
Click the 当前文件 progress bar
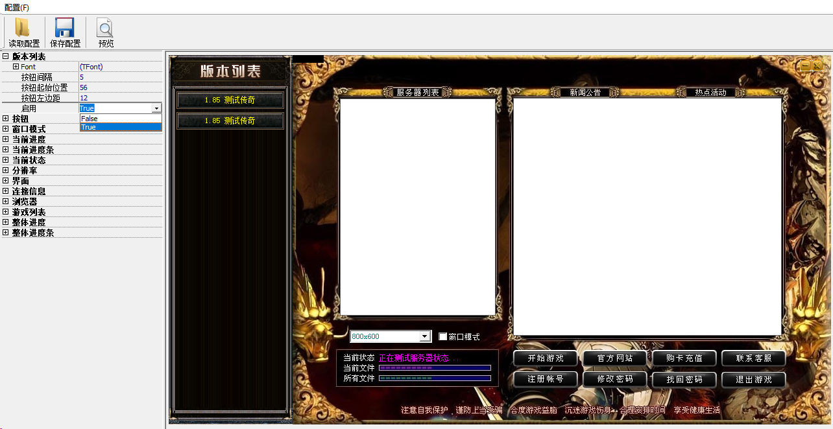click(435, 368)
